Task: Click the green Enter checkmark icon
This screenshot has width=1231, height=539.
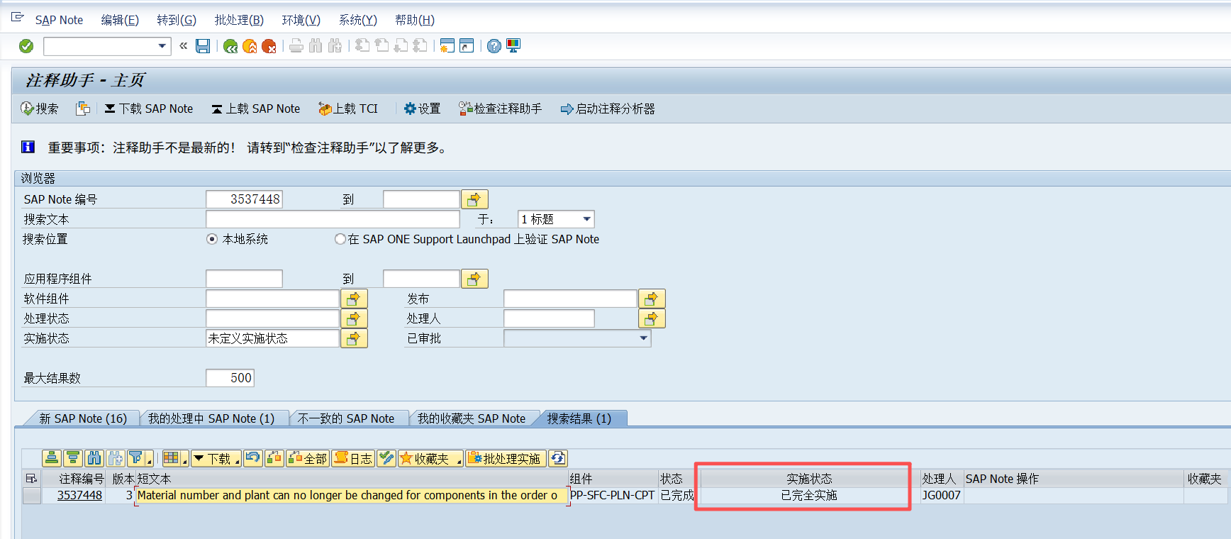Action: coord(26,46)
